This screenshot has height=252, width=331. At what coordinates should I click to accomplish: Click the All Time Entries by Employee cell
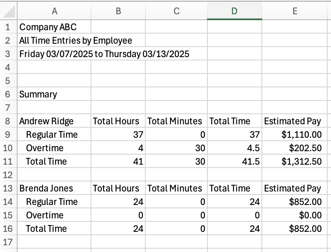75,41
